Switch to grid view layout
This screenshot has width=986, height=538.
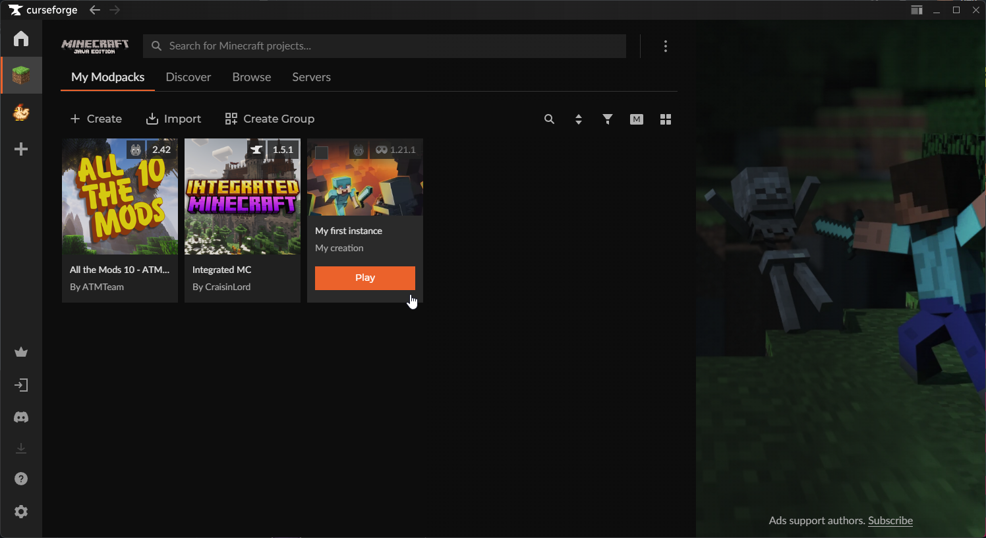[x=666, y=119]
